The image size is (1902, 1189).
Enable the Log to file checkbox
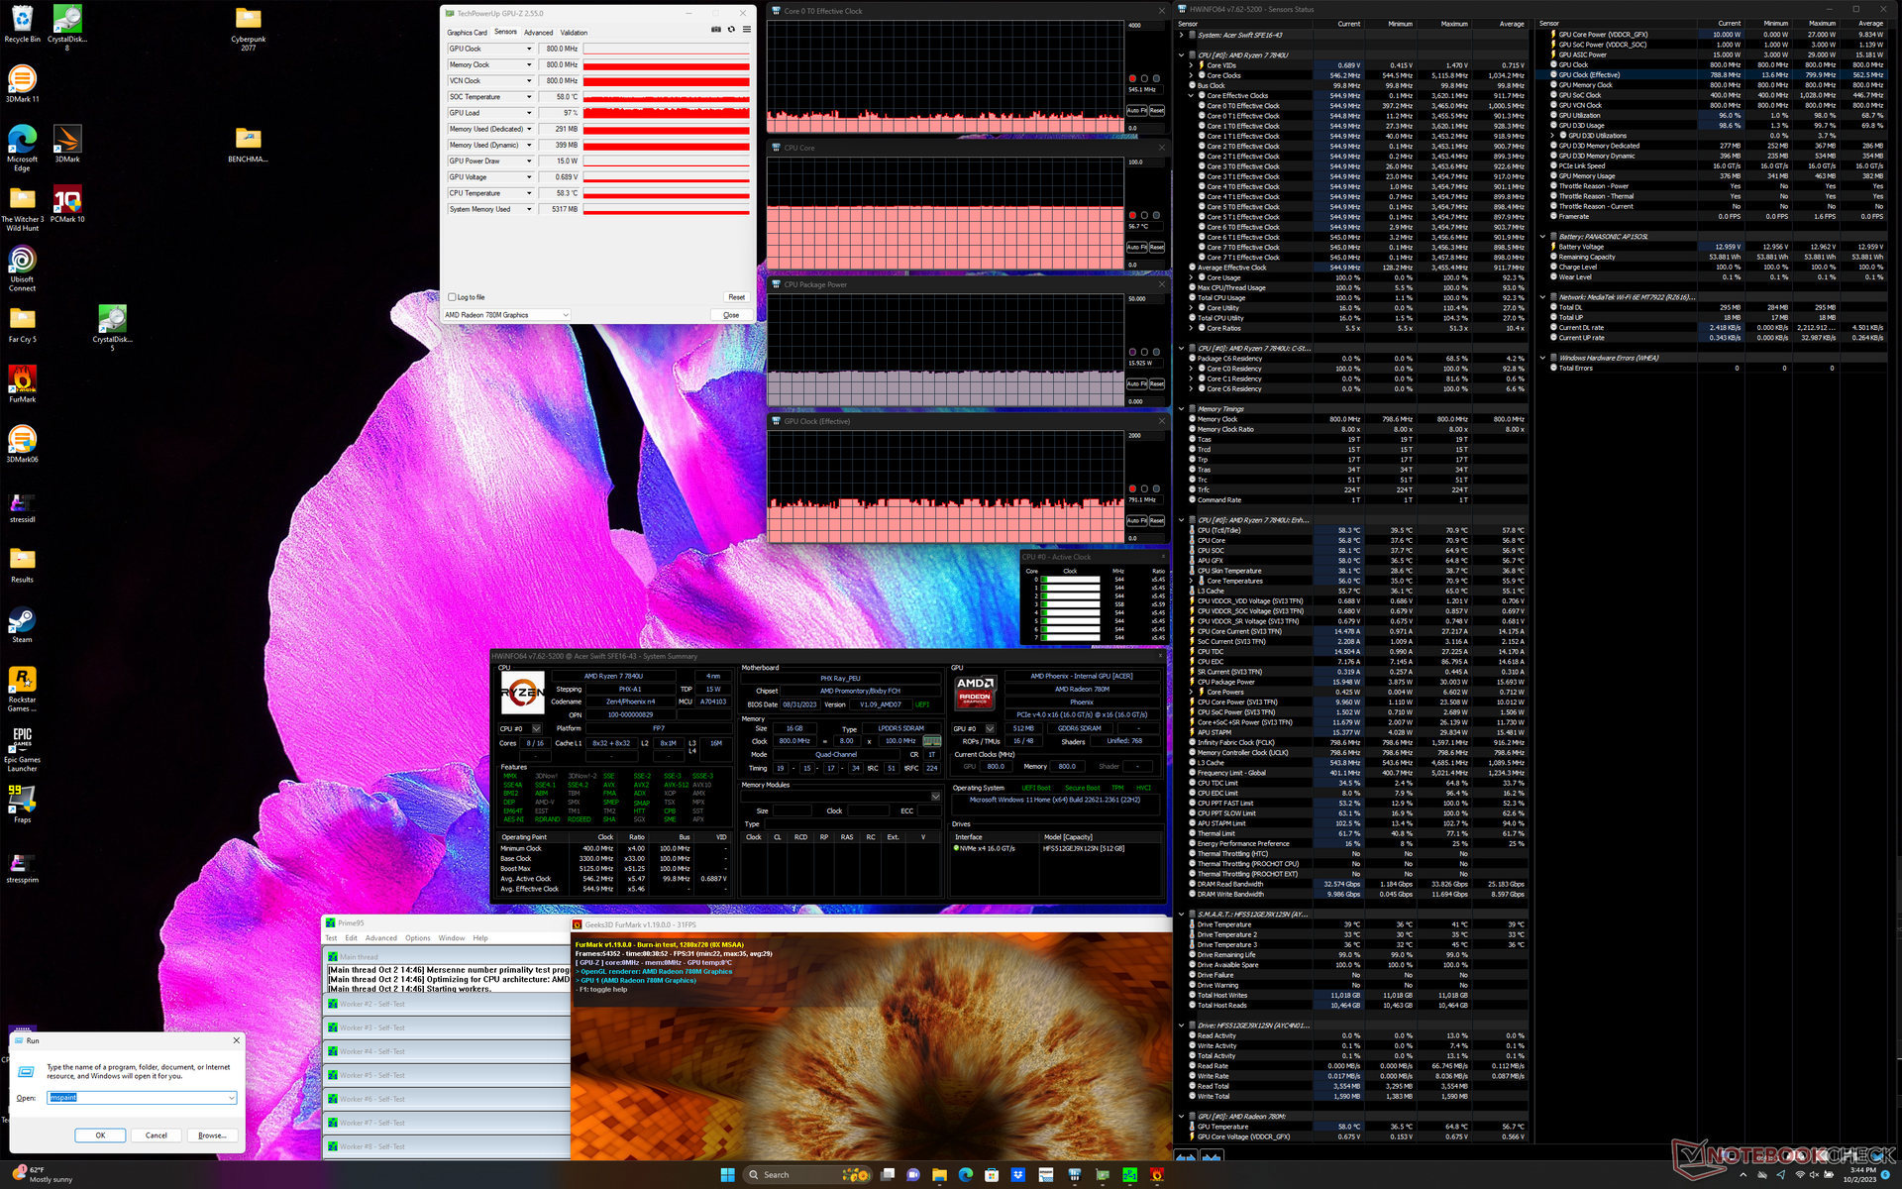pos(453,297)
